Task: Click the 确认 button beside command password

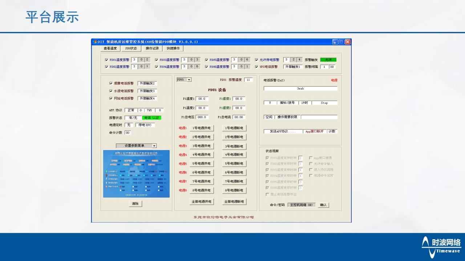Action: 323,205
